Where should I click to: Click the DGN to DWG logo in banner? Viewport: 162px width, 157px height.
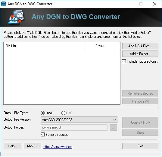coord(16,17)
